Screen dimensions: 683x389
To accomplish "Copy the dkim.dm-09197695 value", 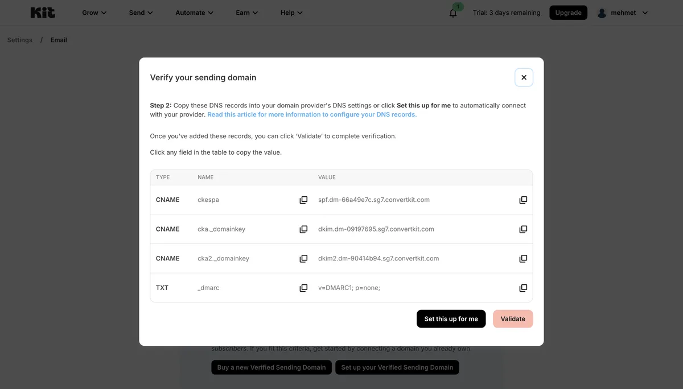I will [523, 229].
